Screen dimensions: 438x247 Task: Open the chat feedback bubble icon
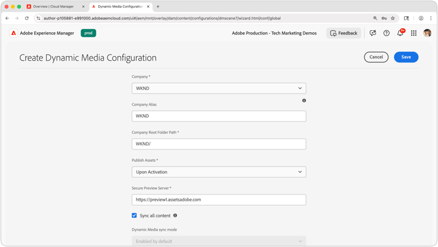[373, 33]
